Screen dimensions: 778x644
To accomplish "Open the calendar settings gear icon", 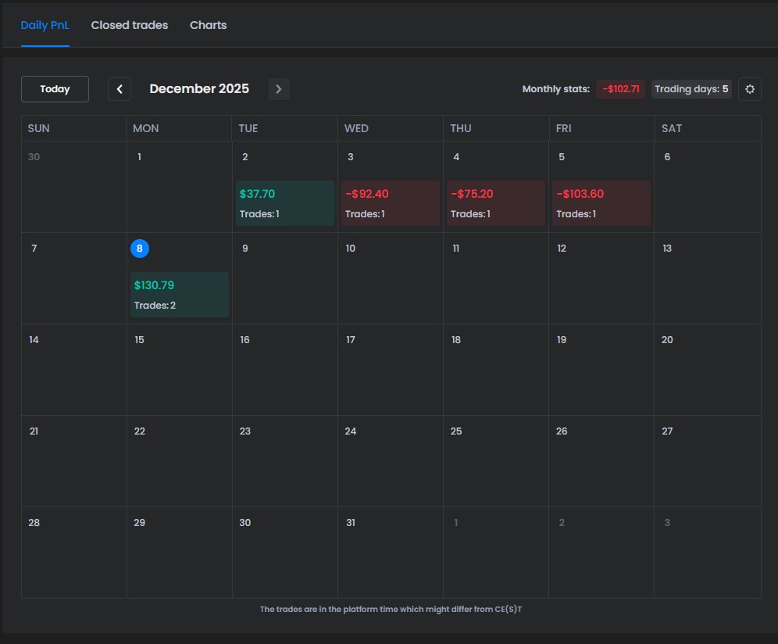I will pyautogui.click(x=750, y=89).
